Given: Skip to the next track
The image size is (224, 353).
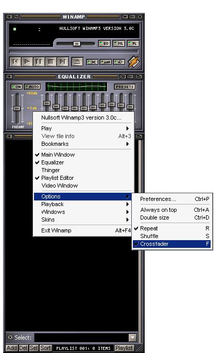Looking at the screenshot, I should tap(63, 62).
